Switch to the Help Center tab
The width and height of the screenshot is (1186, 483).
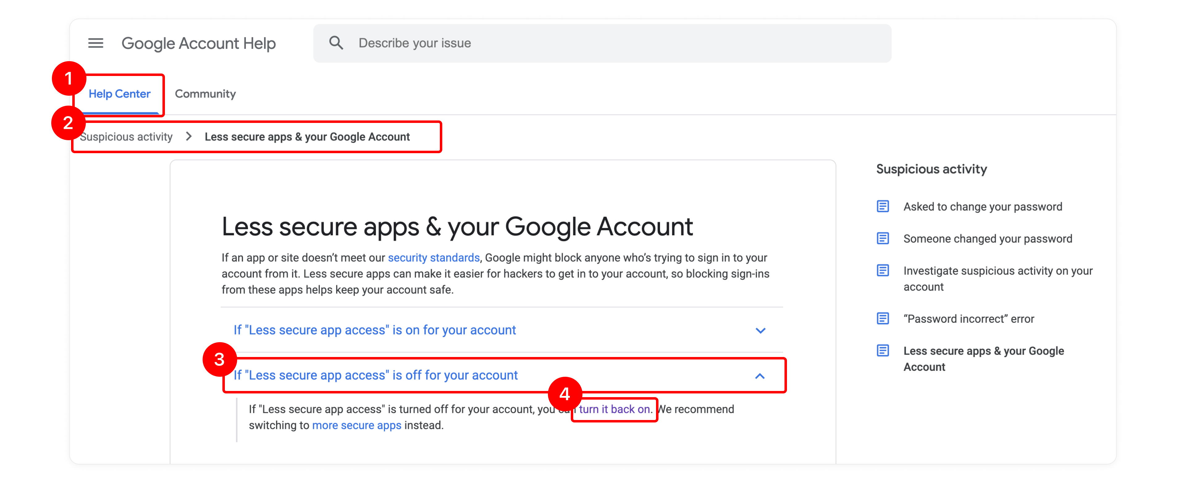click(120, 94)
